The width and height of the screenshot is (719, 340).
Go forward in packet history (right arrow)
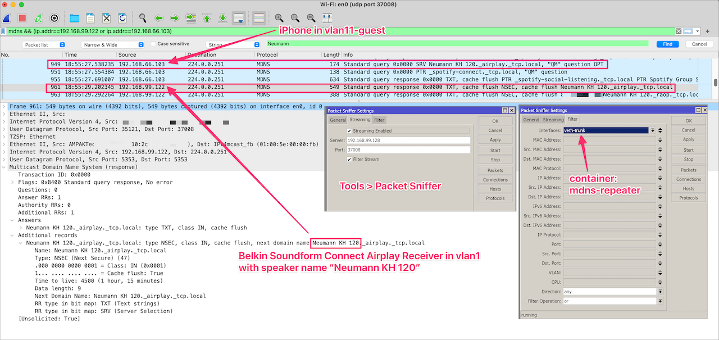175,19
